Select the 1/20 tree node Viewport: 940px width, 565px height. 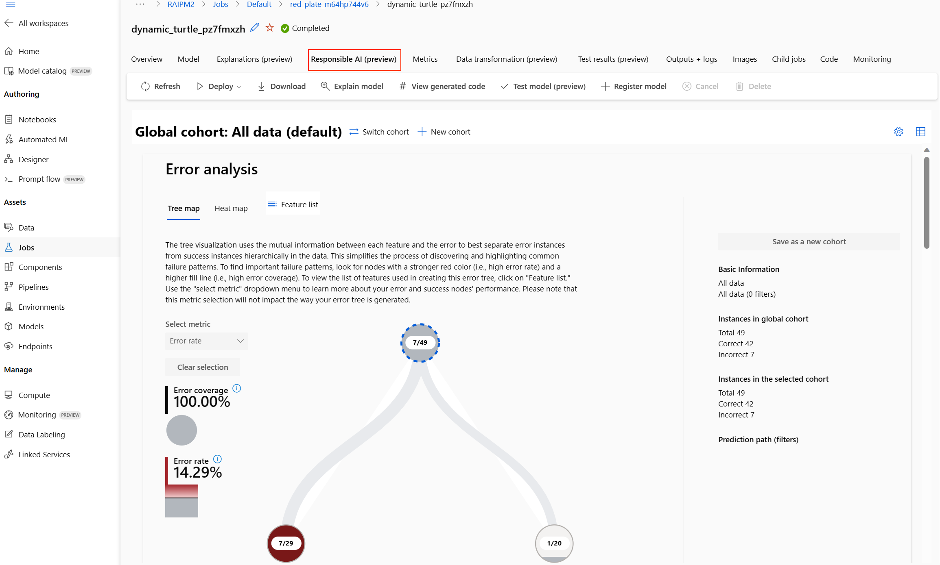pyautogui.click(x=554, y=543)
